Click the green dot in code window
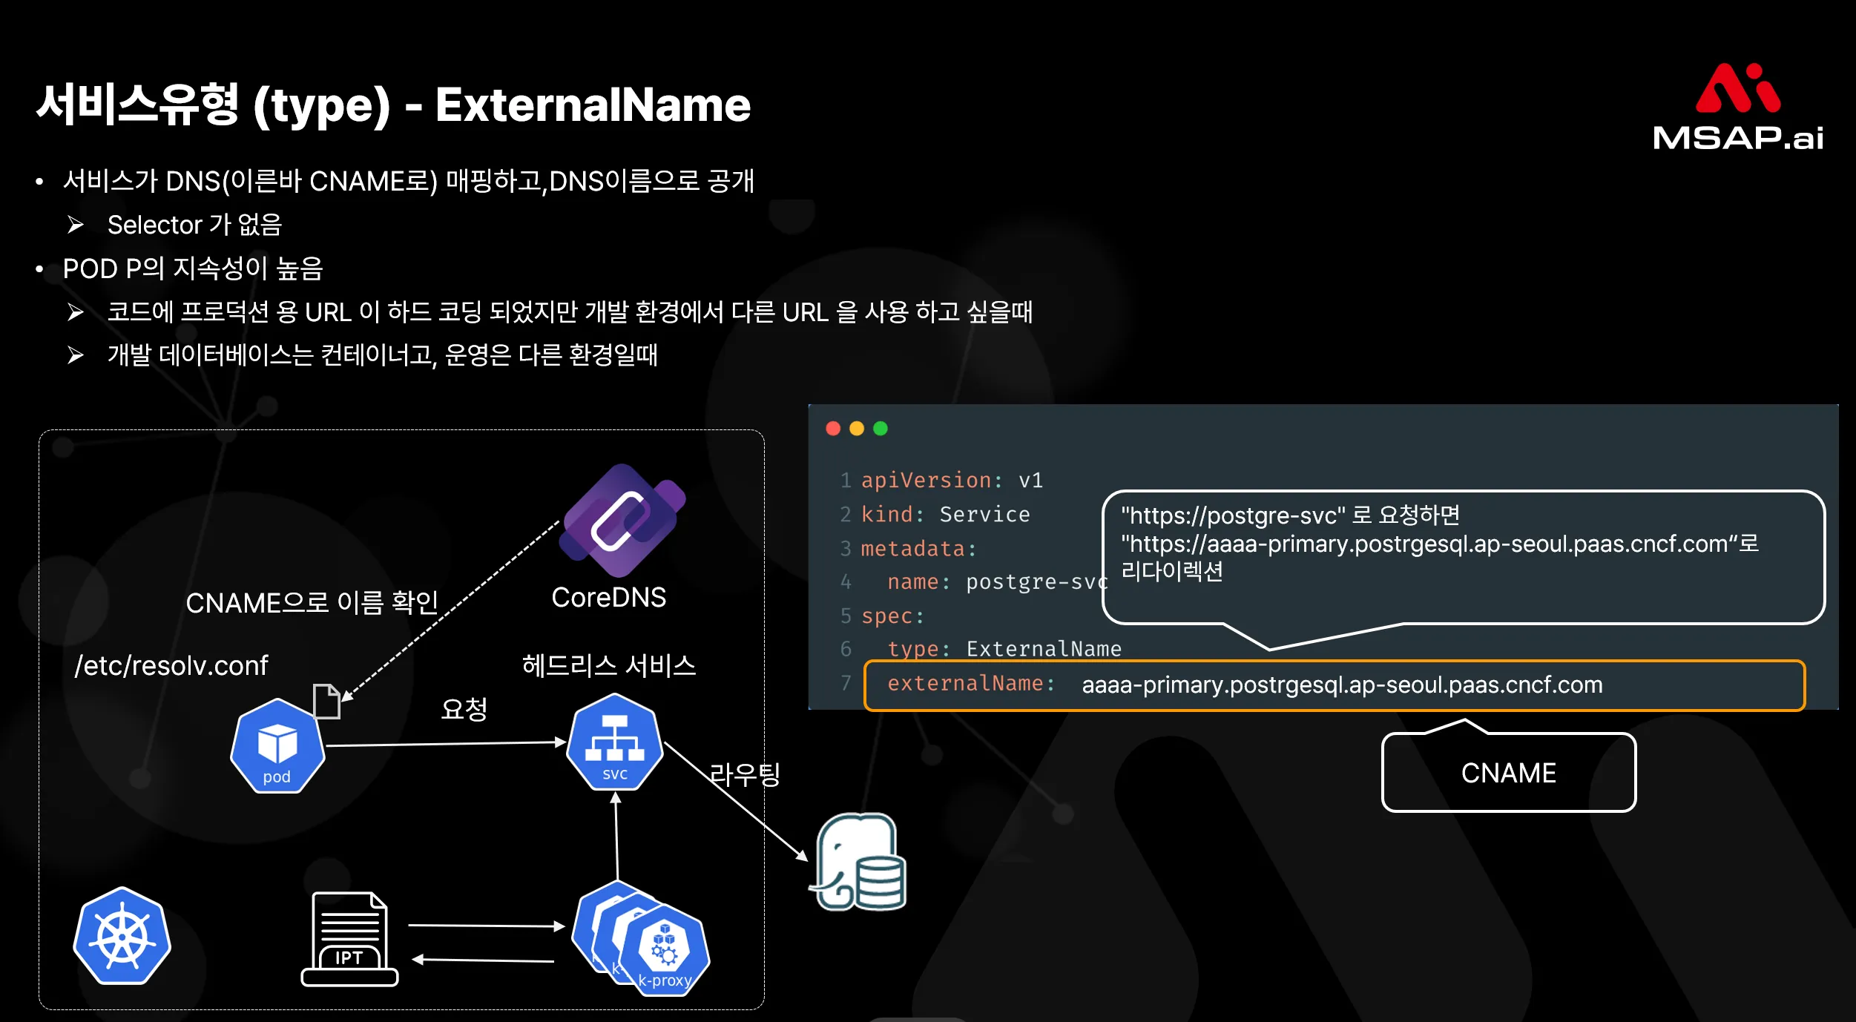 point(881,429)
